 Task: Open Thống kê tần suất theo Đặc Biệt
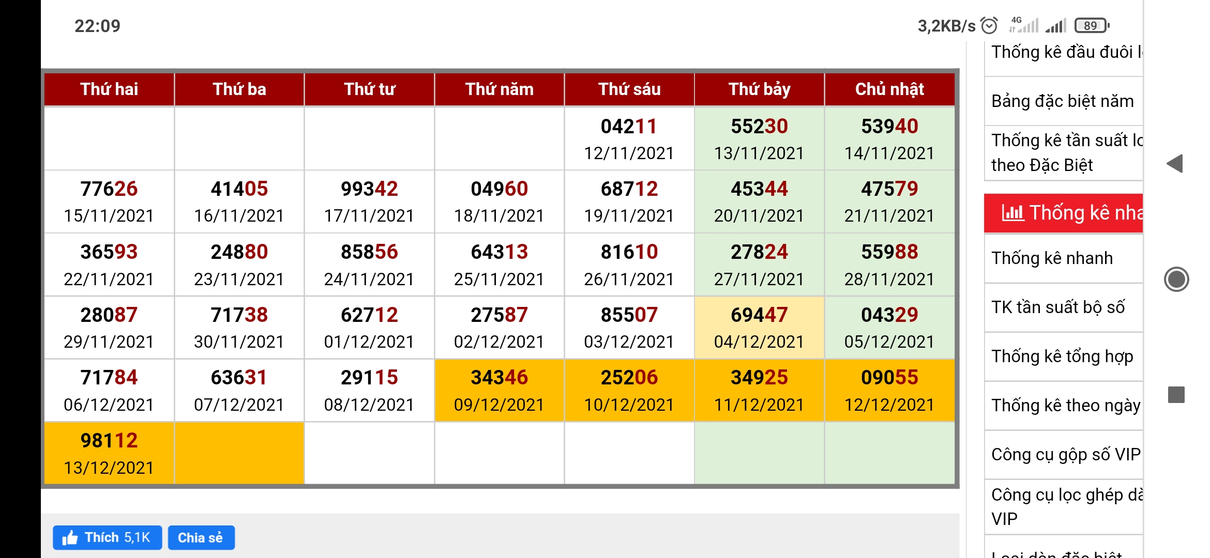(x=1063, y=152)
